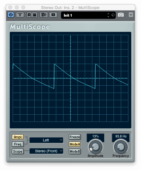Viewport: 141px width, 170px height.
Task: Click the Frequency knob label
Action: click(x=121, y=156)
